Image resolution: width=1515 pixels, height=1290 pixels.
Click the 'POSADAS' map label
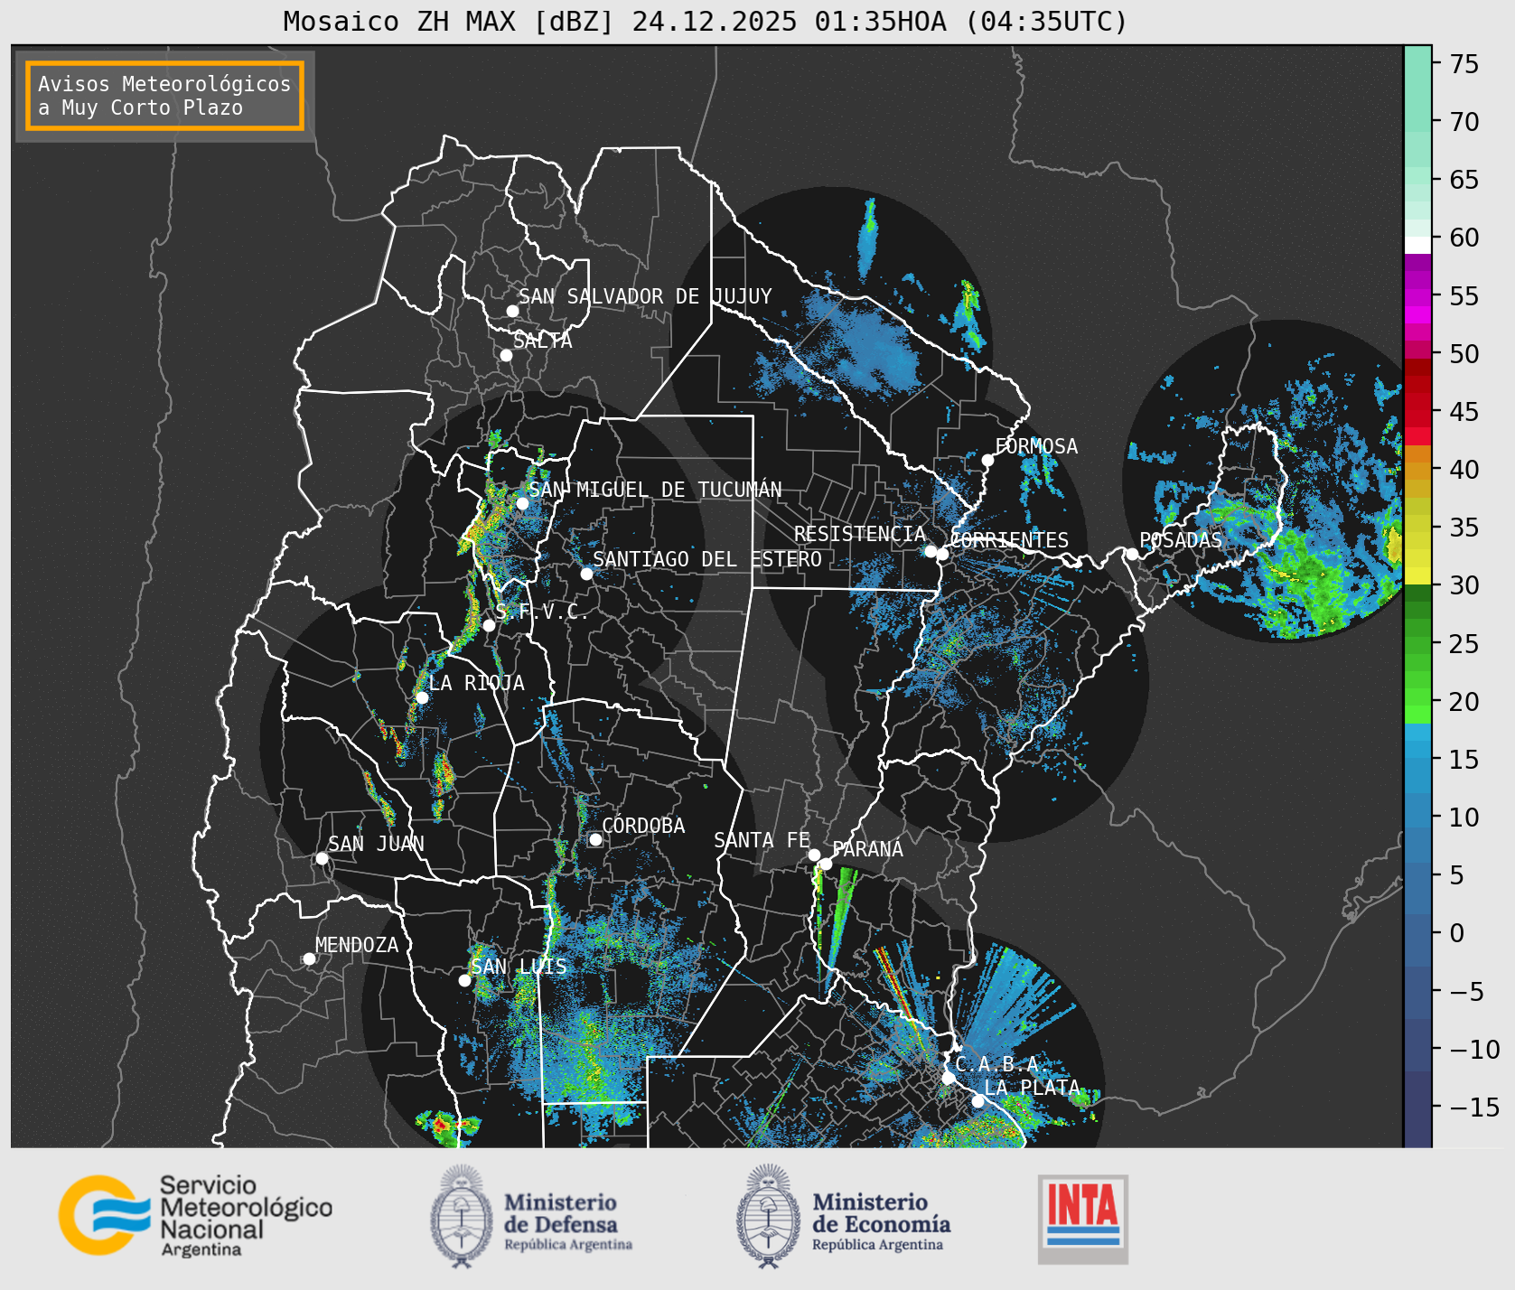[x=1181, y=540]
